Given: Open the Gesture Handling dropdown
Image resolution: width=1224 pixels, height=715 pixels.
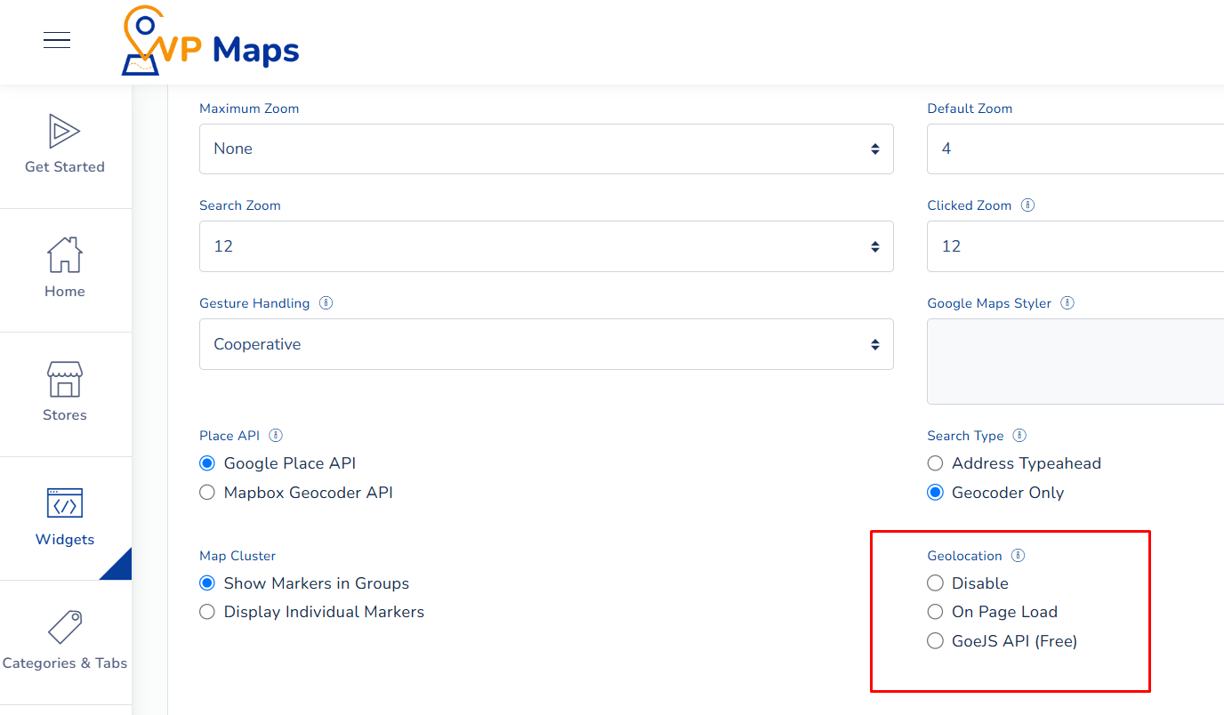Looking at the screenshot, I should tap(546, 344).
